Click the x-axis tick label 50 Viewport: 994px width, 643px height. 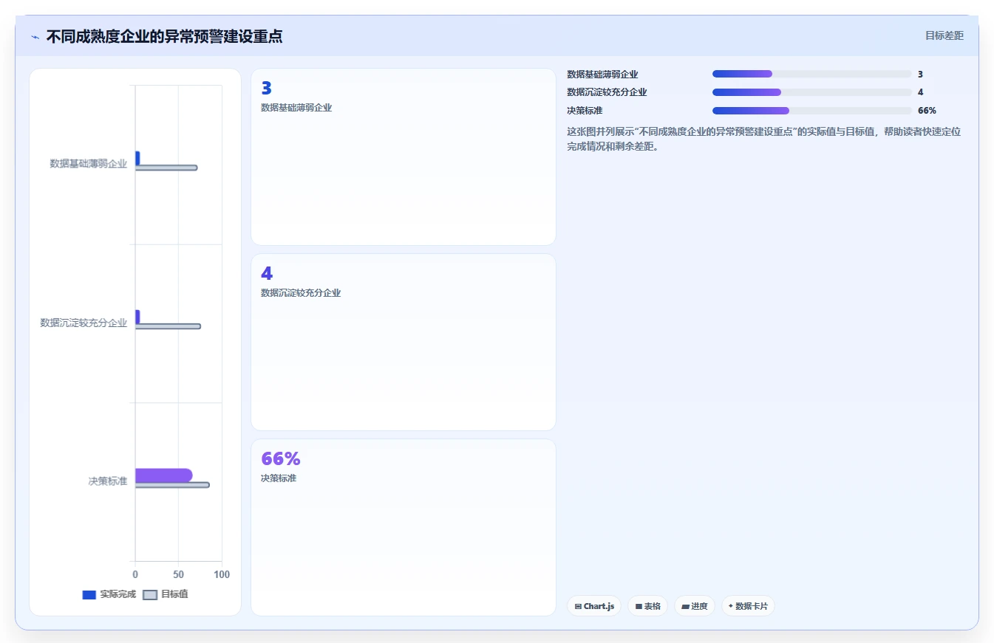point(179,574)
